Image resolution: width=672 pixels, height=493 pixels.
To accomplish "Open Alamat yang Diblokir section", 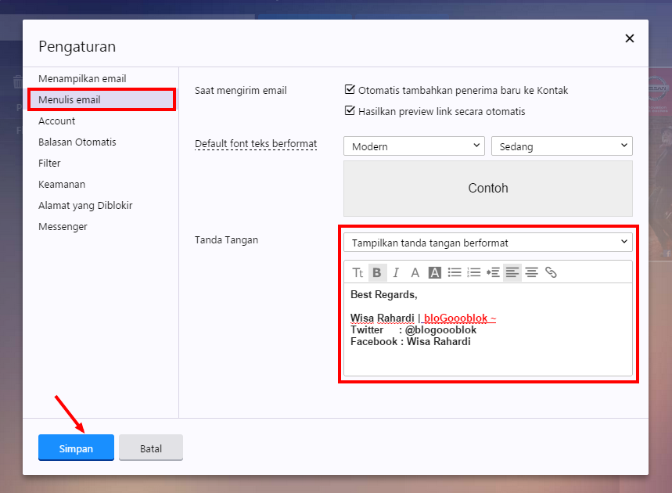I will pyautogui.click(x=85, y=206).
